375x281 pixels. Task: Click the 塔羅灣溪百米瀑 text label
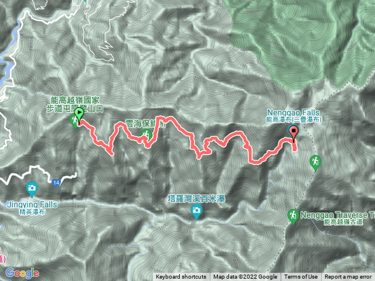[x=196, y=199]
